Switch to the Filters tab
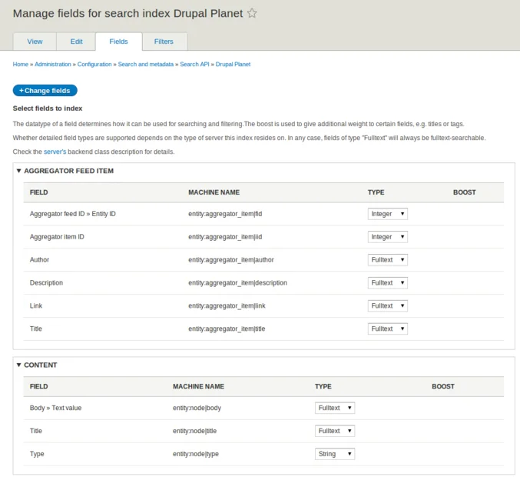 point(164,42)
